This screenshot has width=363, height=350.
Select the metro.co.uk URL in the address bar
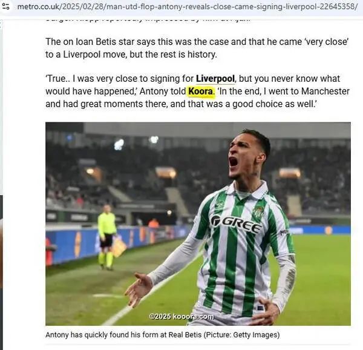point(188,7)
